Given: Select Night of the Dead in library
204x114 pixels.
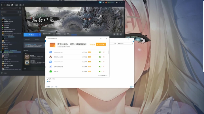Looking at the screenshot, I should click(8, 31).
